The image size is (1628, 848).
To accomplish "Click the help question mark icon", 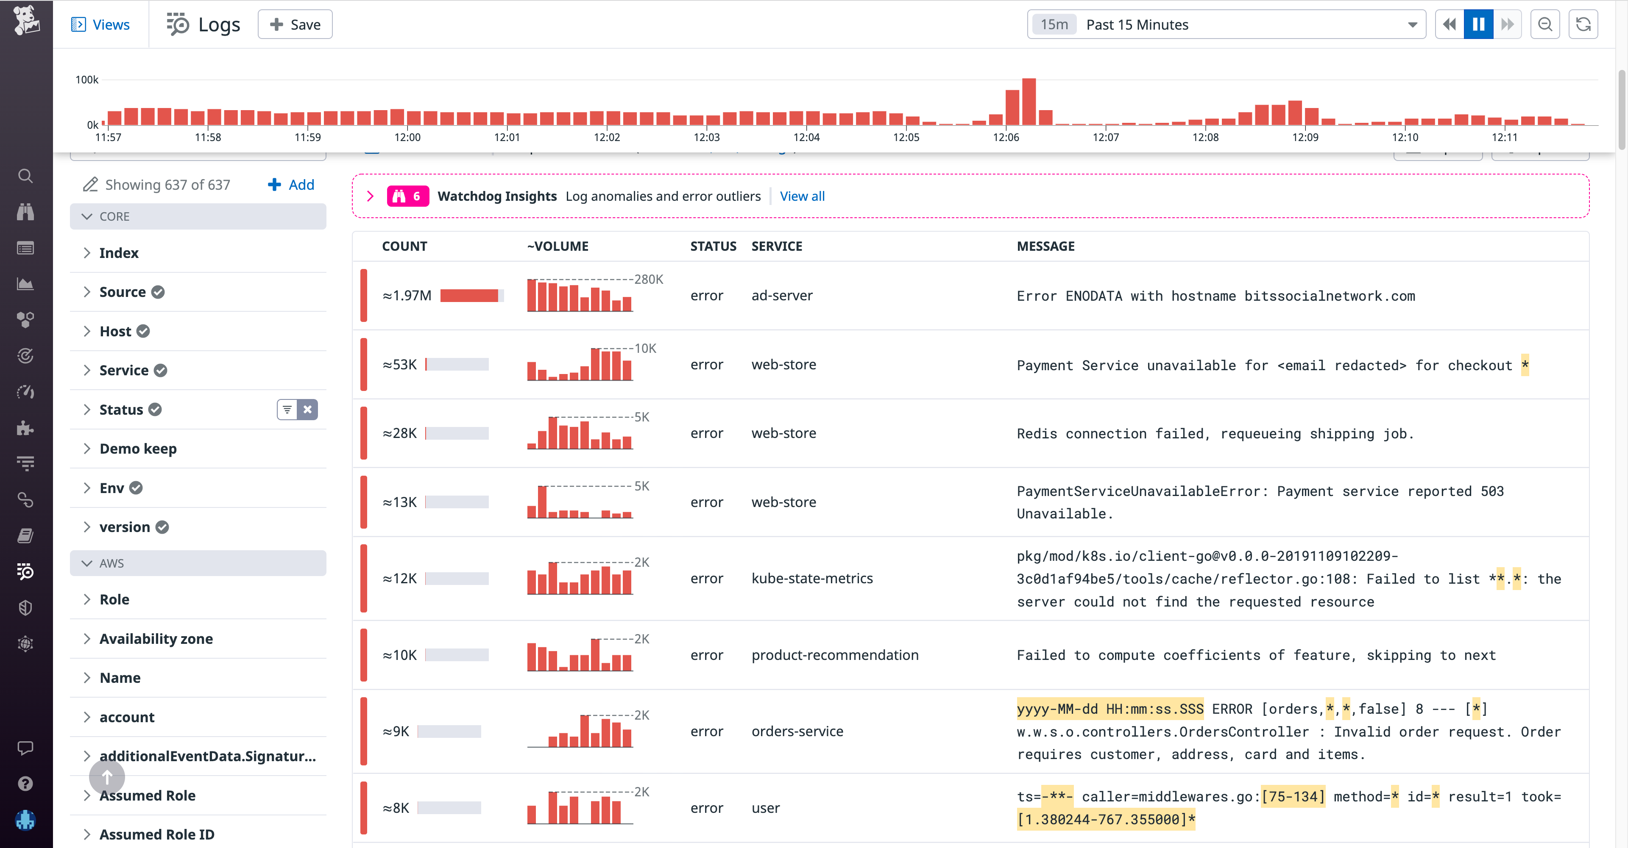I will tap(25, 783).
